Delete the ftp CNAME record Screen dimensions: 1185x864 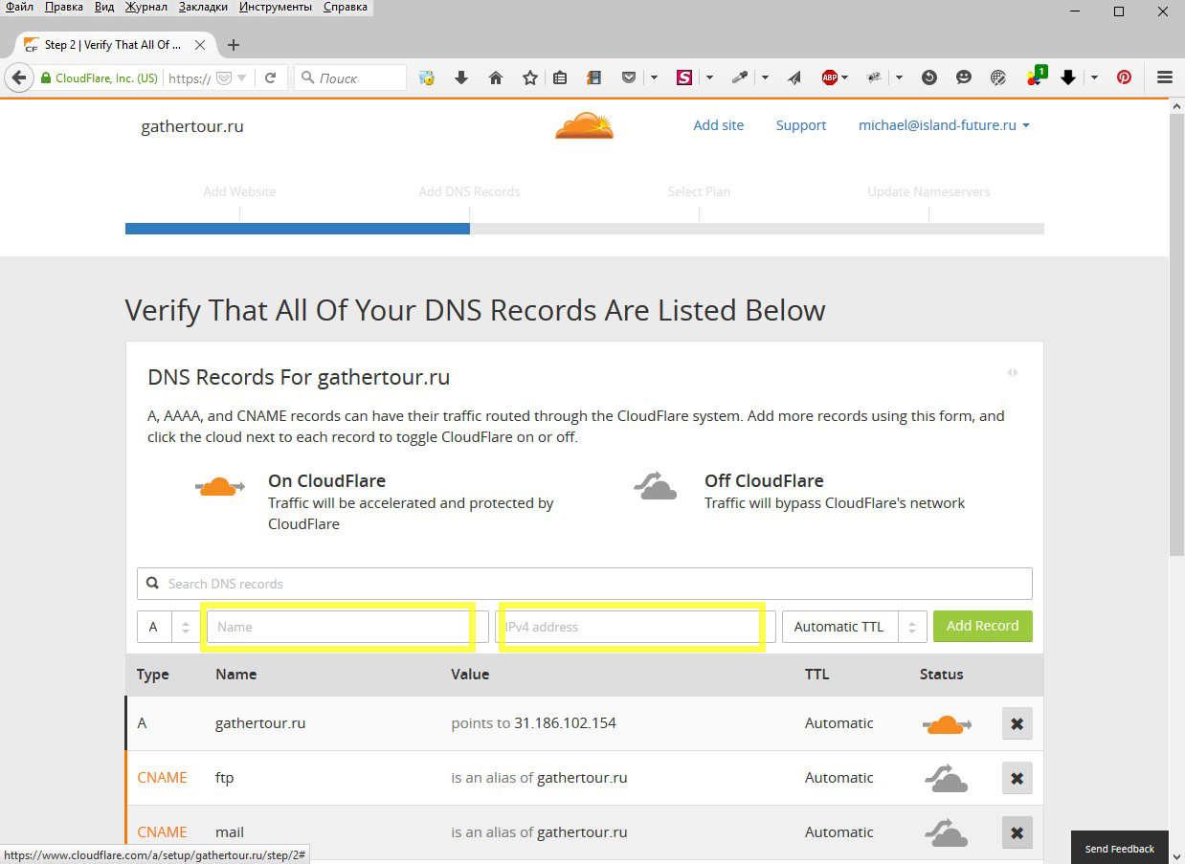1017,779
